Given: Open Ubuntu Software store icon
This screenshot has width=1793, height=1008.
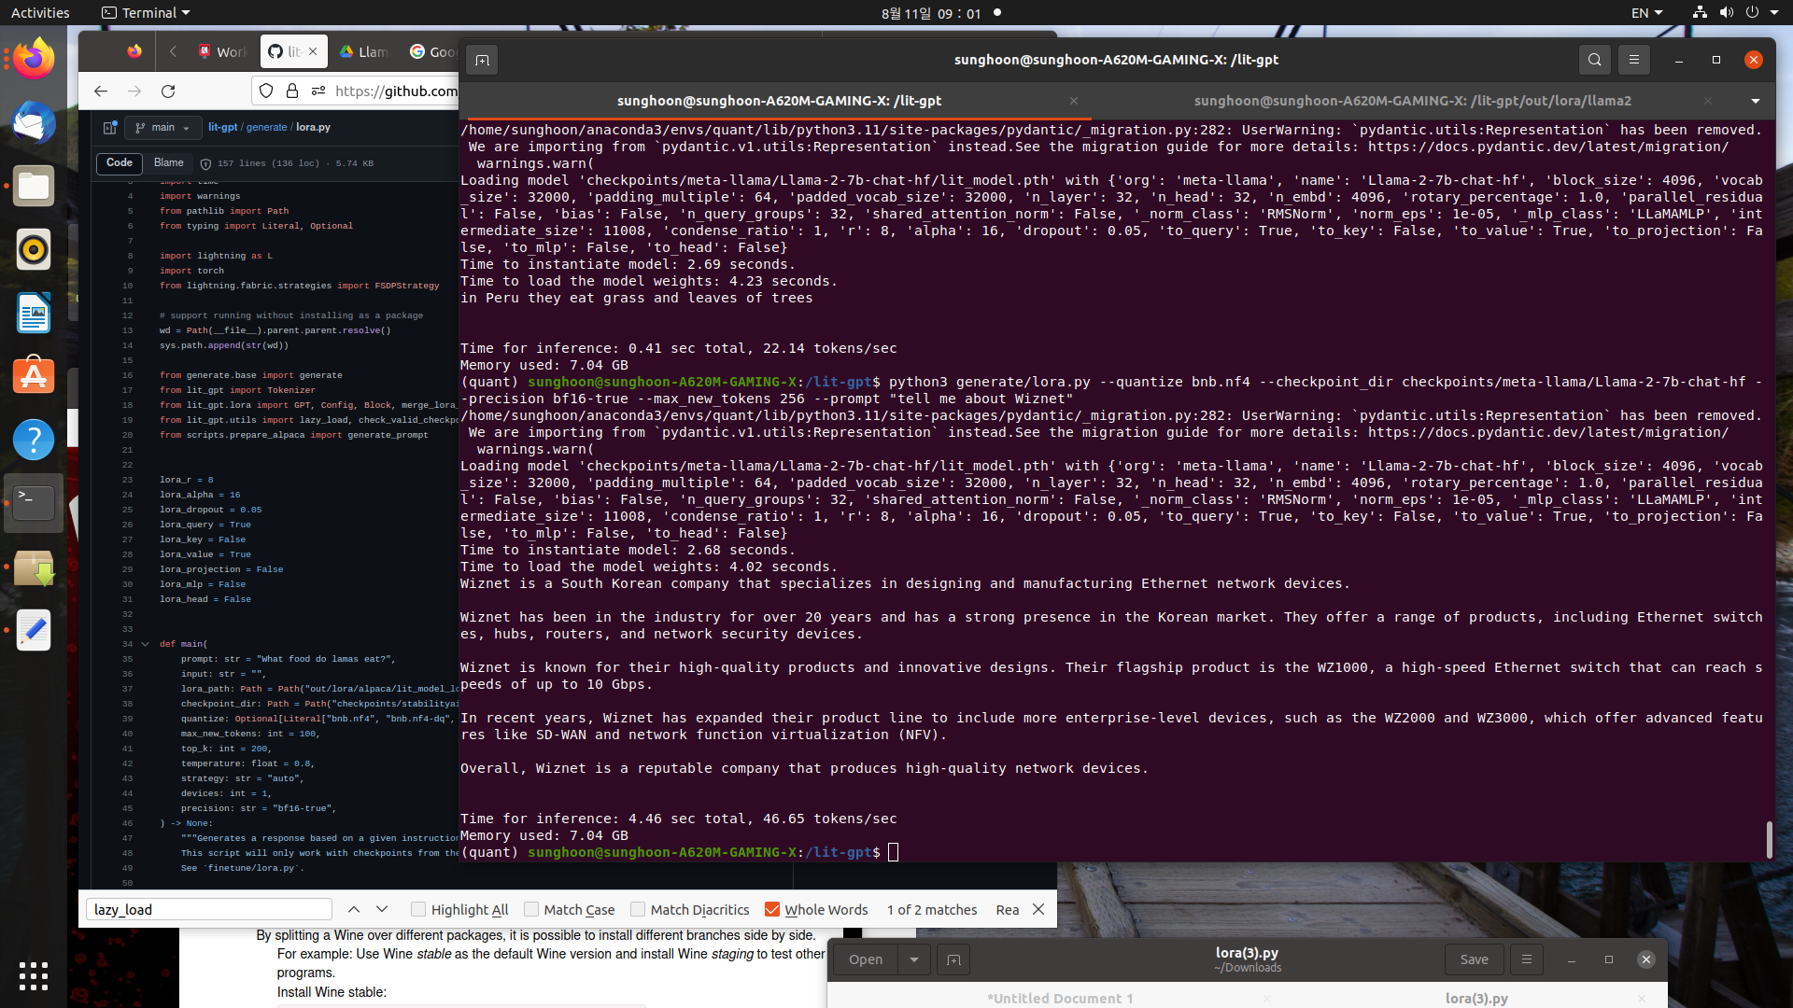Looking at the screenshot, I should pos(34,376).
